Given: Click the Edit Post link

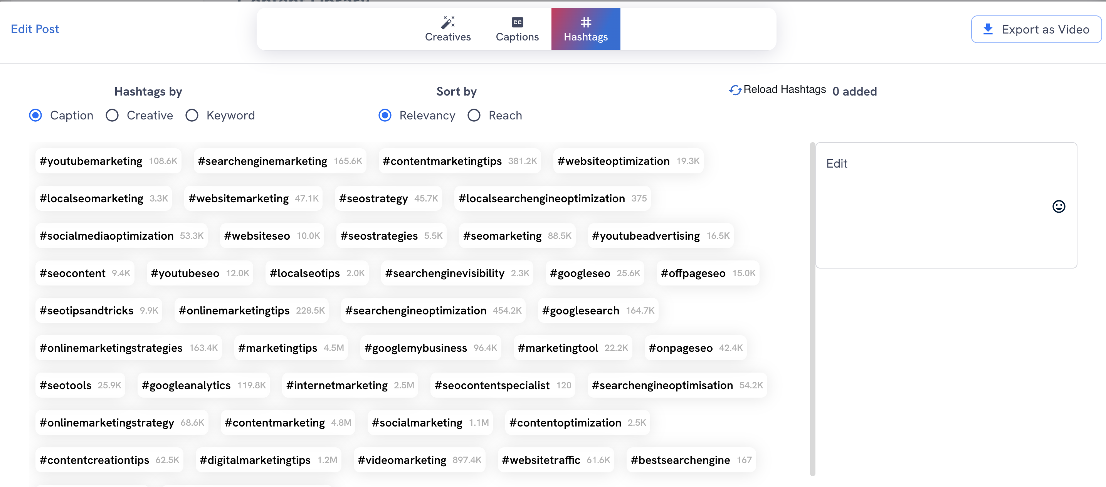Looking at the screenshot, I should click(35, 29).
